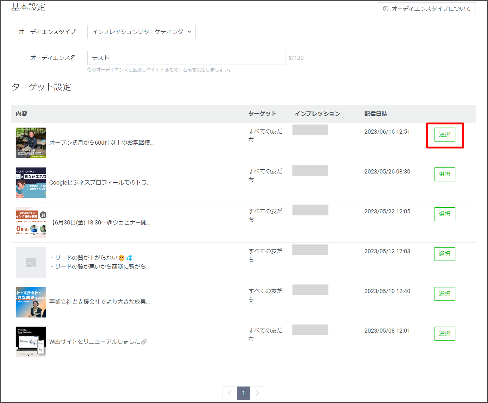Click date 2023/05/08 12:01

click(x=387, y=331)
